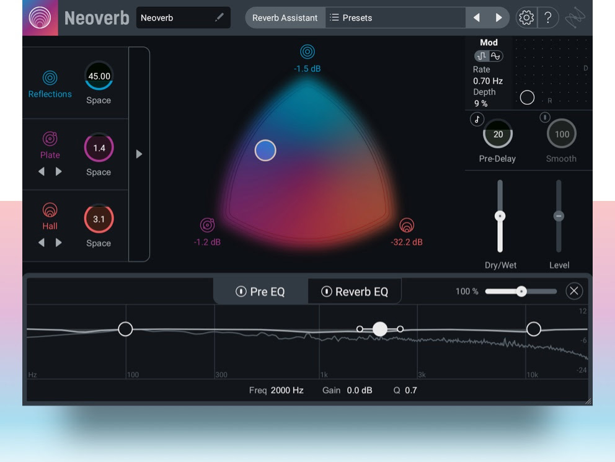Click the Freq value 2000 Hz

(x=287, y=390)
